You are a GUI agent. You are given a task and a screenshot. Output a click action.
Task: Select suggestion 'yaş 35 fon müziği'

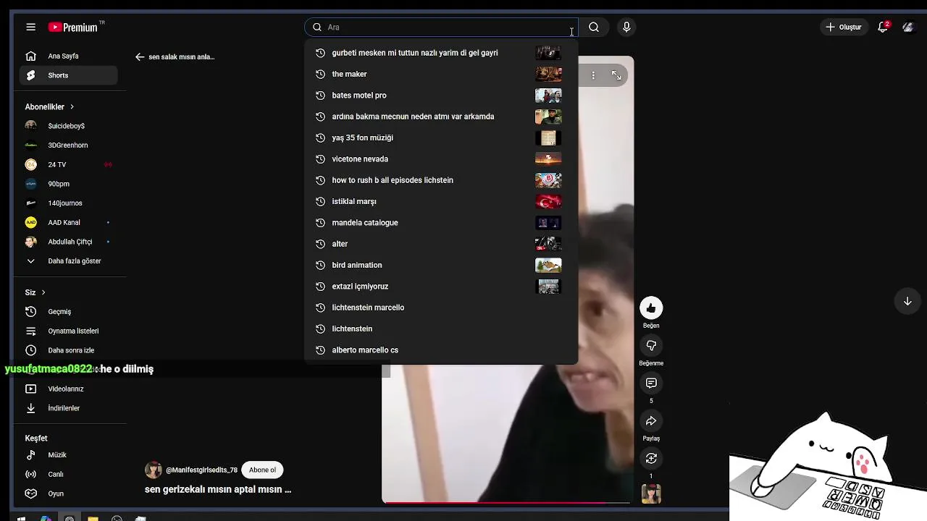441,137
